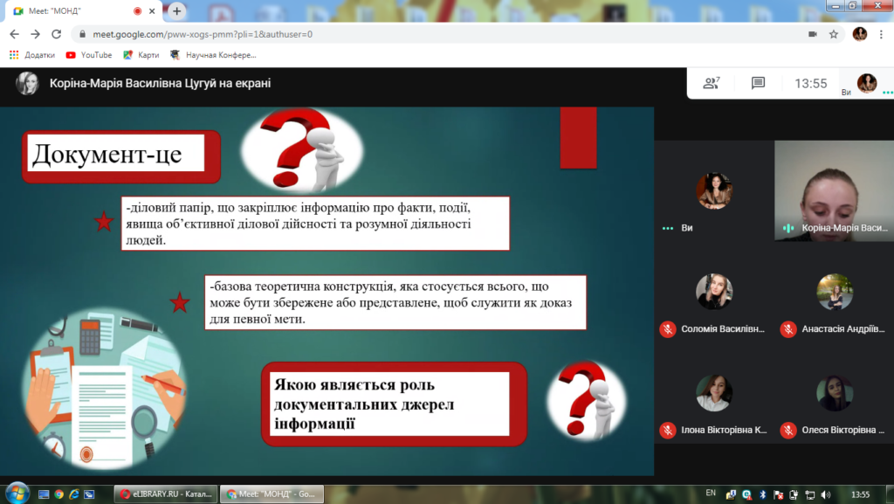894x504 pixels.
Task: Open the Windows Start menu
Action: [x=17, y=494]
